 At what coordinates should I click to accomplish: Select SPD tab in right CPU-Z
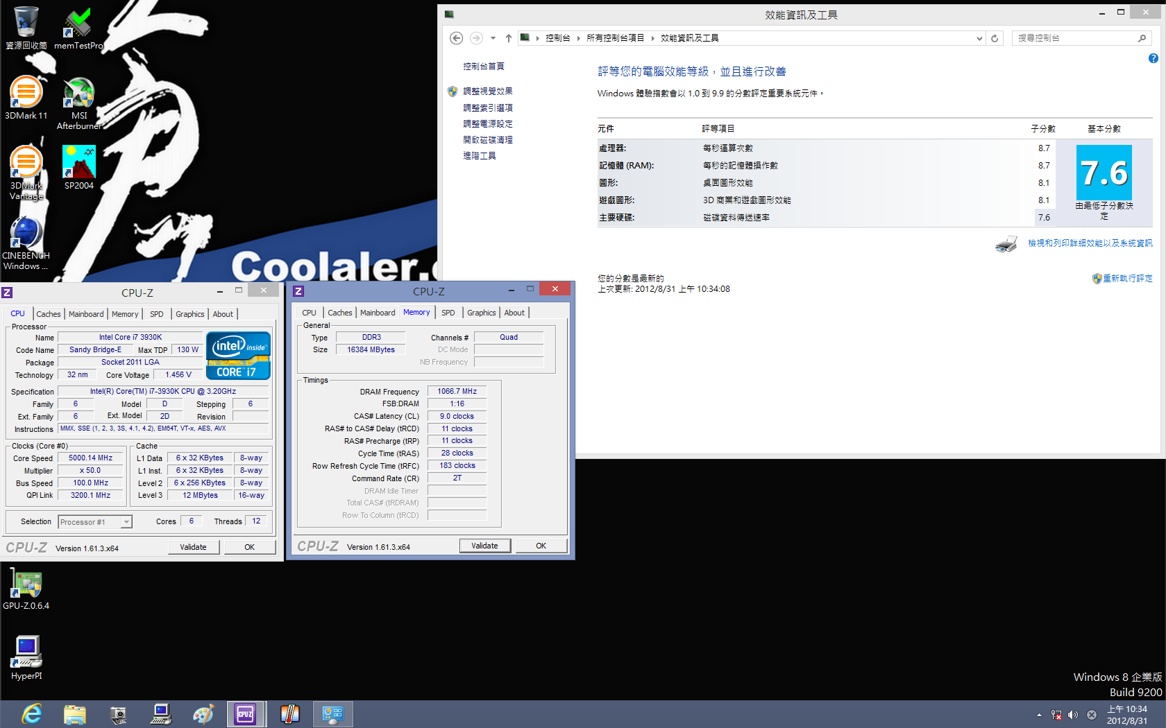[x=448, y=313]
